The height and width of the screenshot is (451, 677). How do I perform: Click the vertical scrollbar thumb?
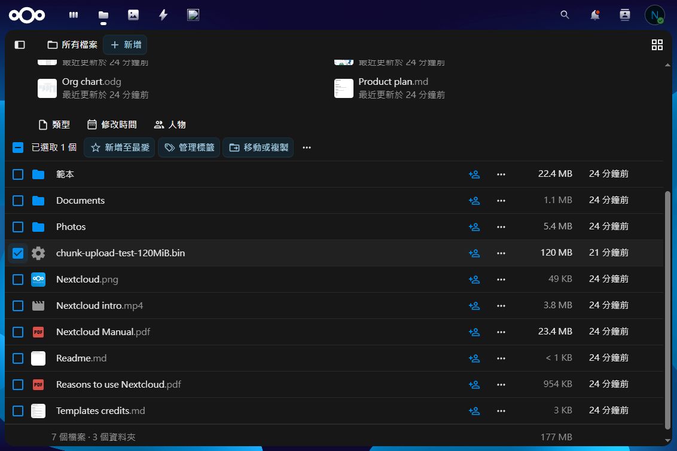[667, 309]
